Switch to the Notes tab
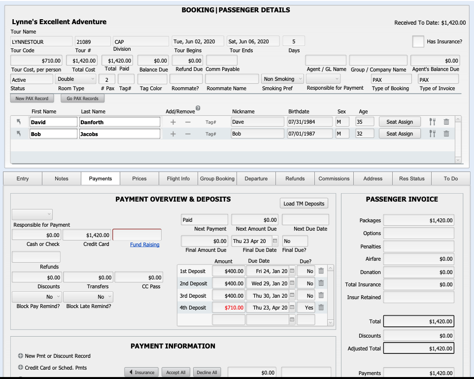Viewport: 474px width, 379px height. pos(62,178)
